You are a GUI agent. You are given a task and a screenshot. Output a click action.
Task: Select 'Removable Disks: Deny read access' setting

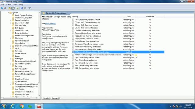pos(88,47)
